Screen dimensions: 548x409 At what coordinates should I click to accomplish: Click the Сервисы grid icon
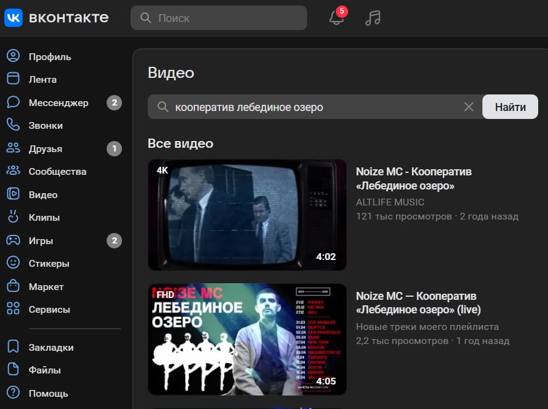click(13, 308)
